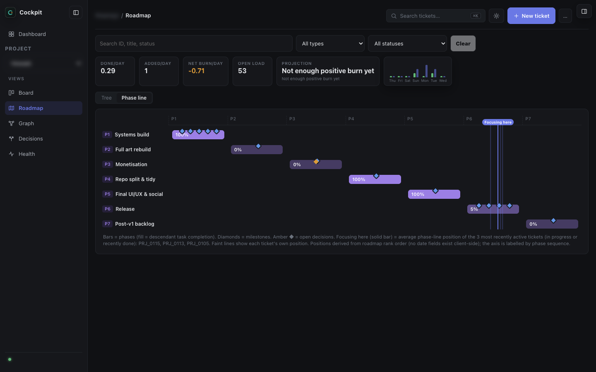This screenshot has width=596, height=372.
Task: Expand the All types dropdown
Action: [x=330, y=43]
